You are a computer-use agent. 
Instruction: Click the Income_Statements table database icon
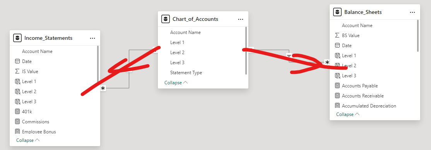(17, 38)
